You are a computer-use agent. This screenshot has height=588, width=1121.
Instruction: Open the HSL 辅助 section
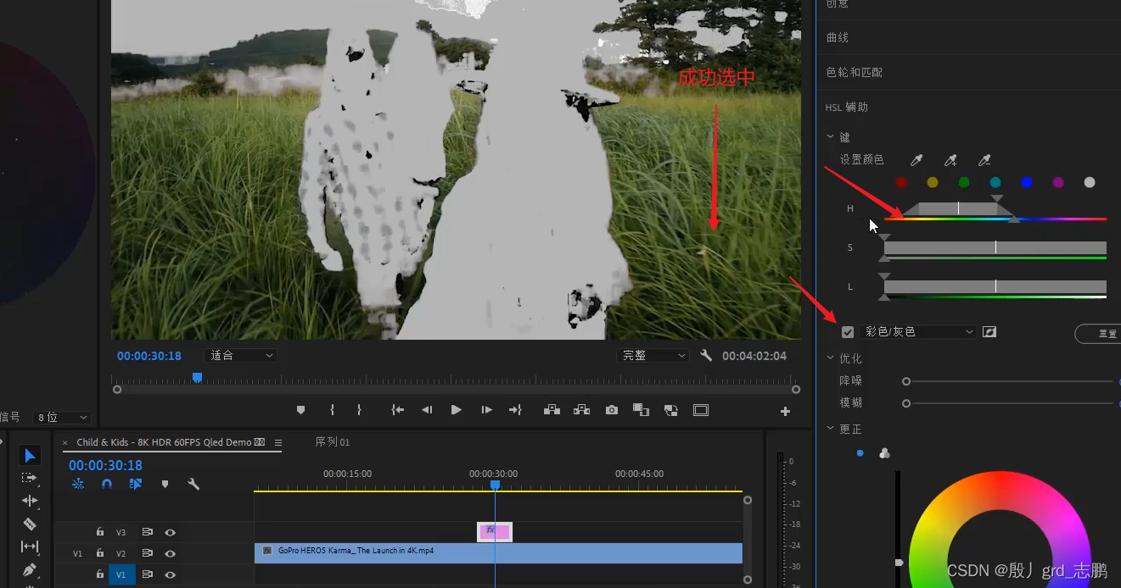(847, 107)
